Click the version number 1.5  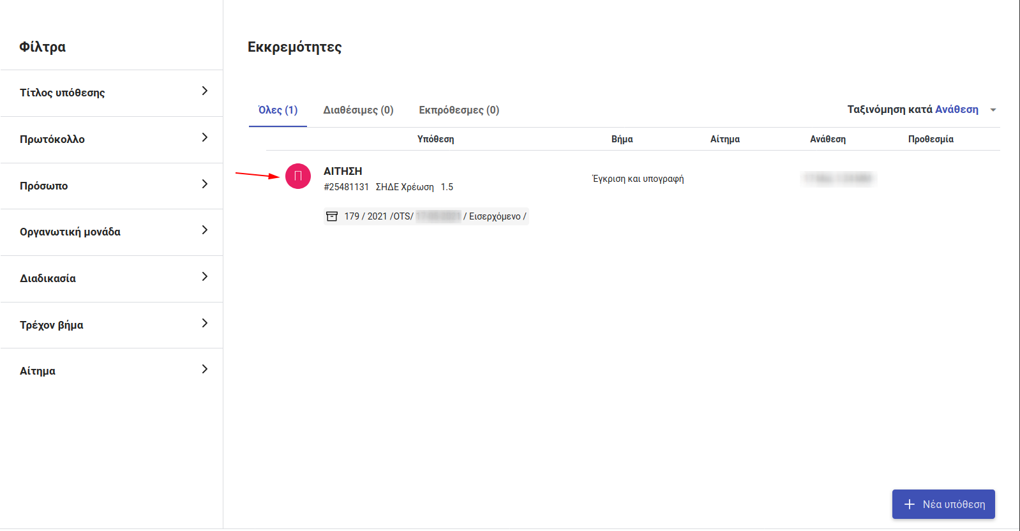(x=447, y=187)
